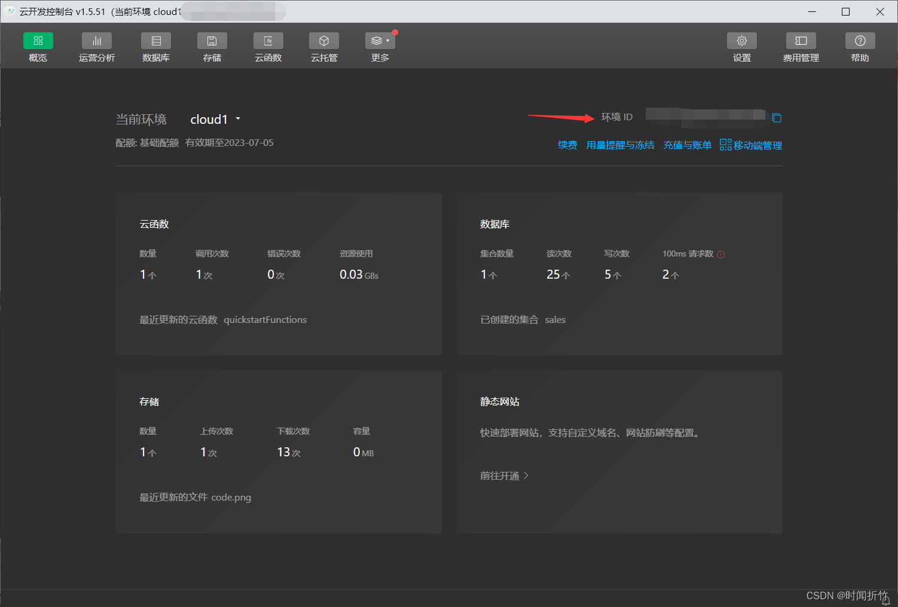Screen dimensions: 898x607
Task: Click the 0 MB 容量 value
Action: click(x=364, y=452)
